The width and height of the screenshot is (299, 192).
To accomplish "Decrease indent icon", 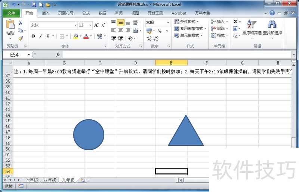I will [x=114, y=38].
